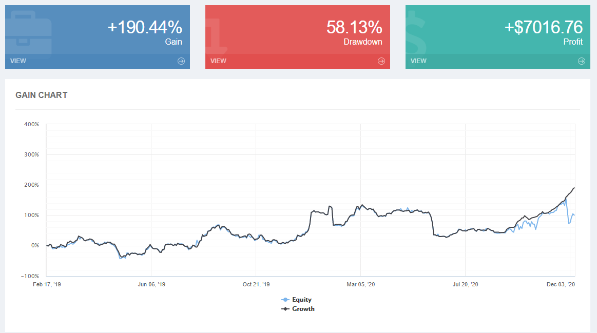Click the Feb 17, '19 start date label
The image size is (597, 333).
47,284
